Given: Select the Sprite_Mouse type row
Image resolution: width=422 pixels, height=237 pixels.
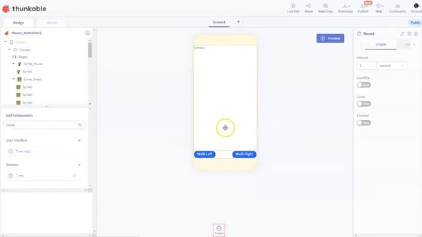Looking at the screenshot, I should (x=32, y=64).
